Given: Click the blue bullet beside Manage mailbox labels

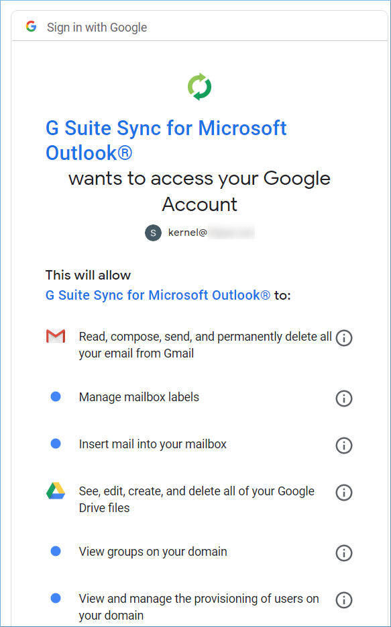Looking at the screenshot, I should [x=56, y=396].
